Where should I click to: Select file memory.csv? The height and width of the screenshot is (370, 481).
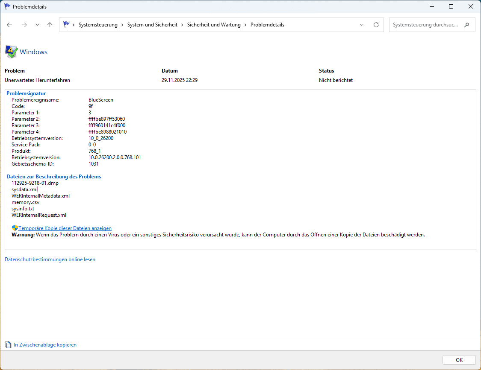[26, 202]
